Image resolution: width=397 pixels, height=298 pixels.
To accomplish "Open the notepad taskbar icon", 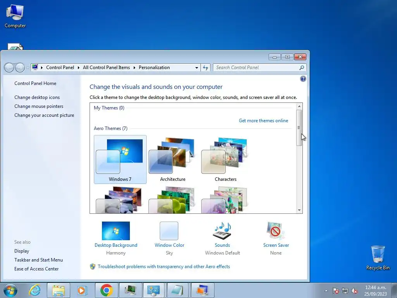I will coord(178,290).
